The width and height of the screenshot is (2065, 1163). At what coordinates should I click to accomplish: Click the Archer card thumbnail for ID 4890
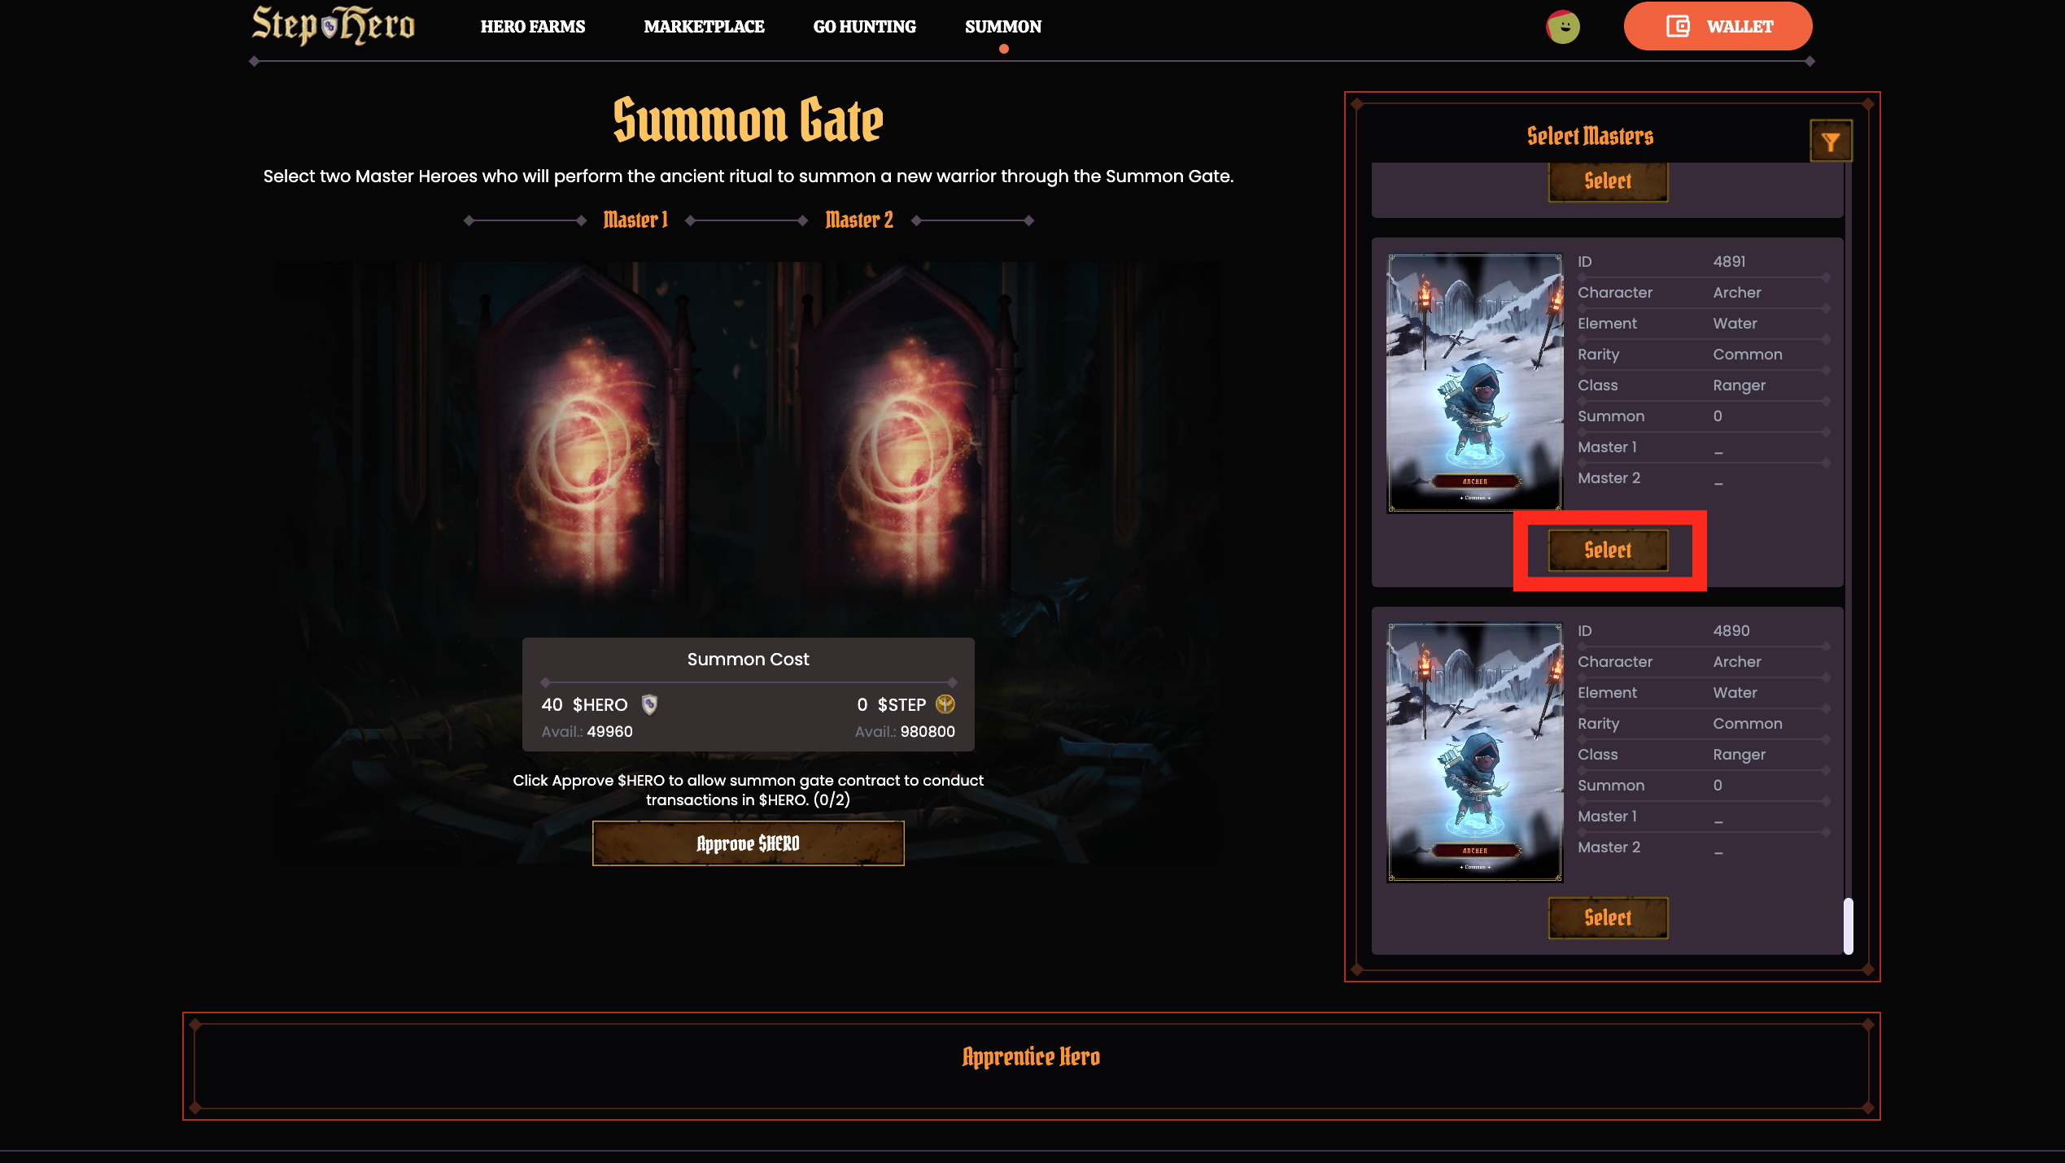(x=1474, y=752)
